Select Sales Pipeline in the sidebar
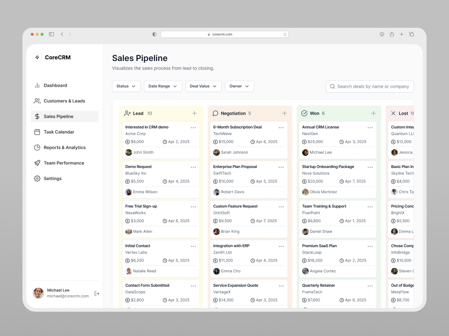Screen dimensions: 449x336 point(37,116)
